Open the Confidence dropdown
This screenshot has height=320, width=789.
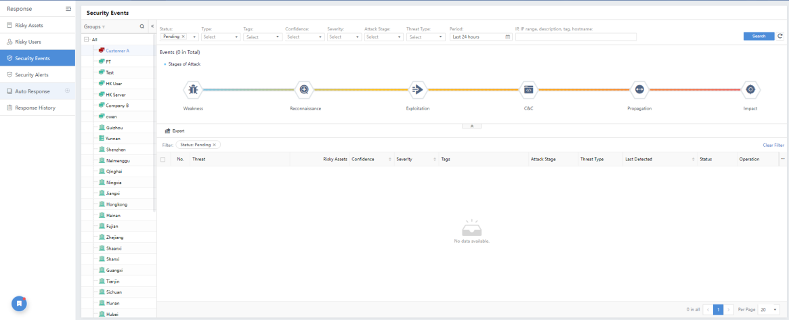point(305,37)
